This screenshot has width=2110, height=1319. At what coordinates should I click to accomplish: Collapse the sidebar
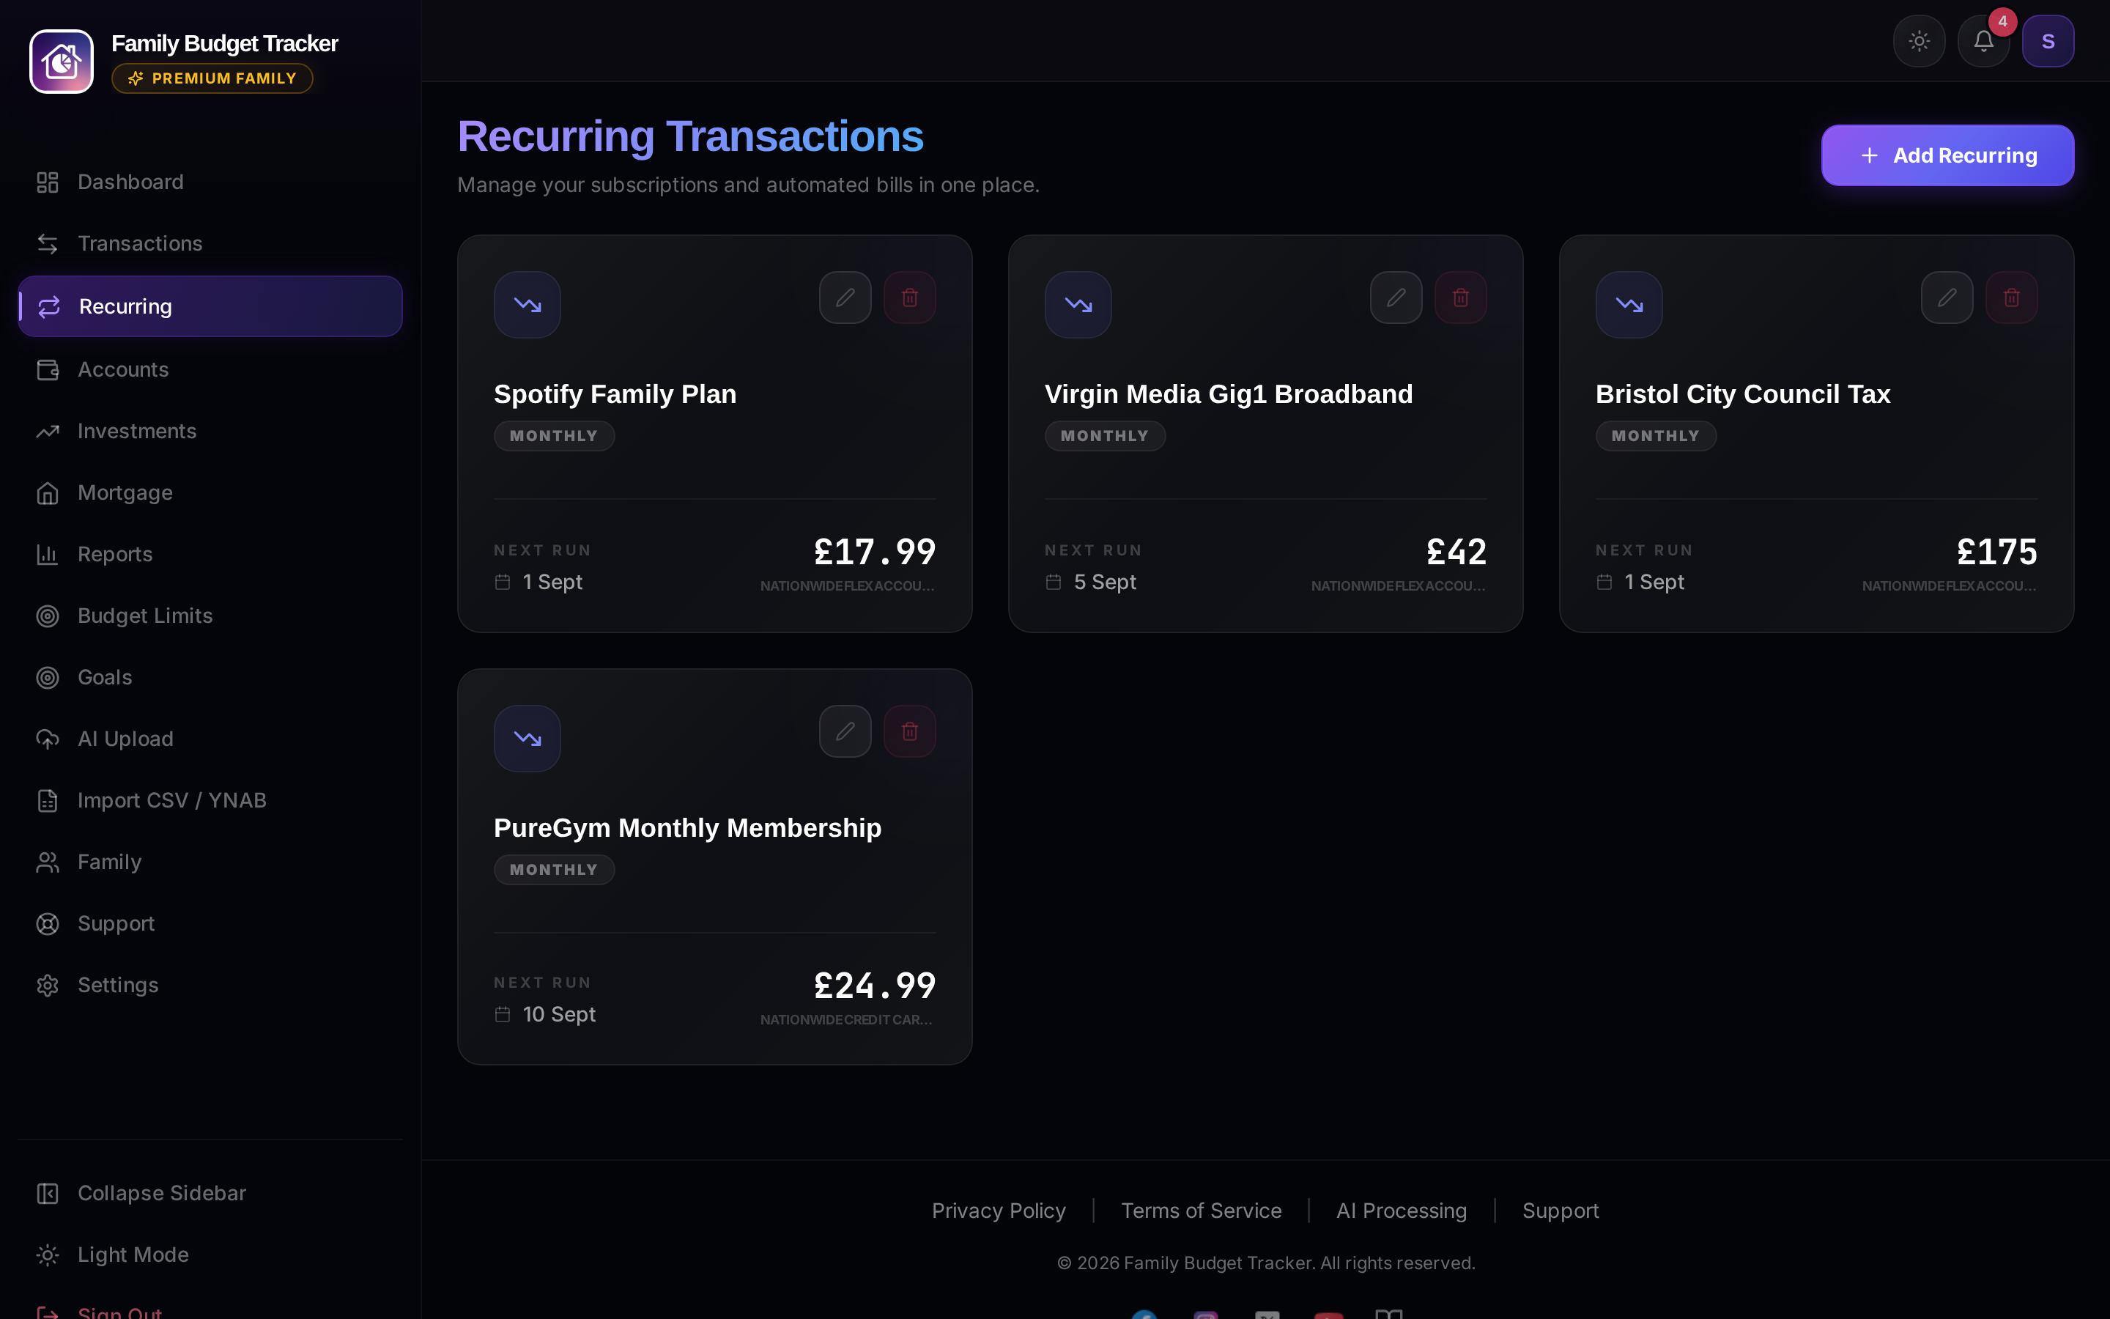pos(210,1192)
